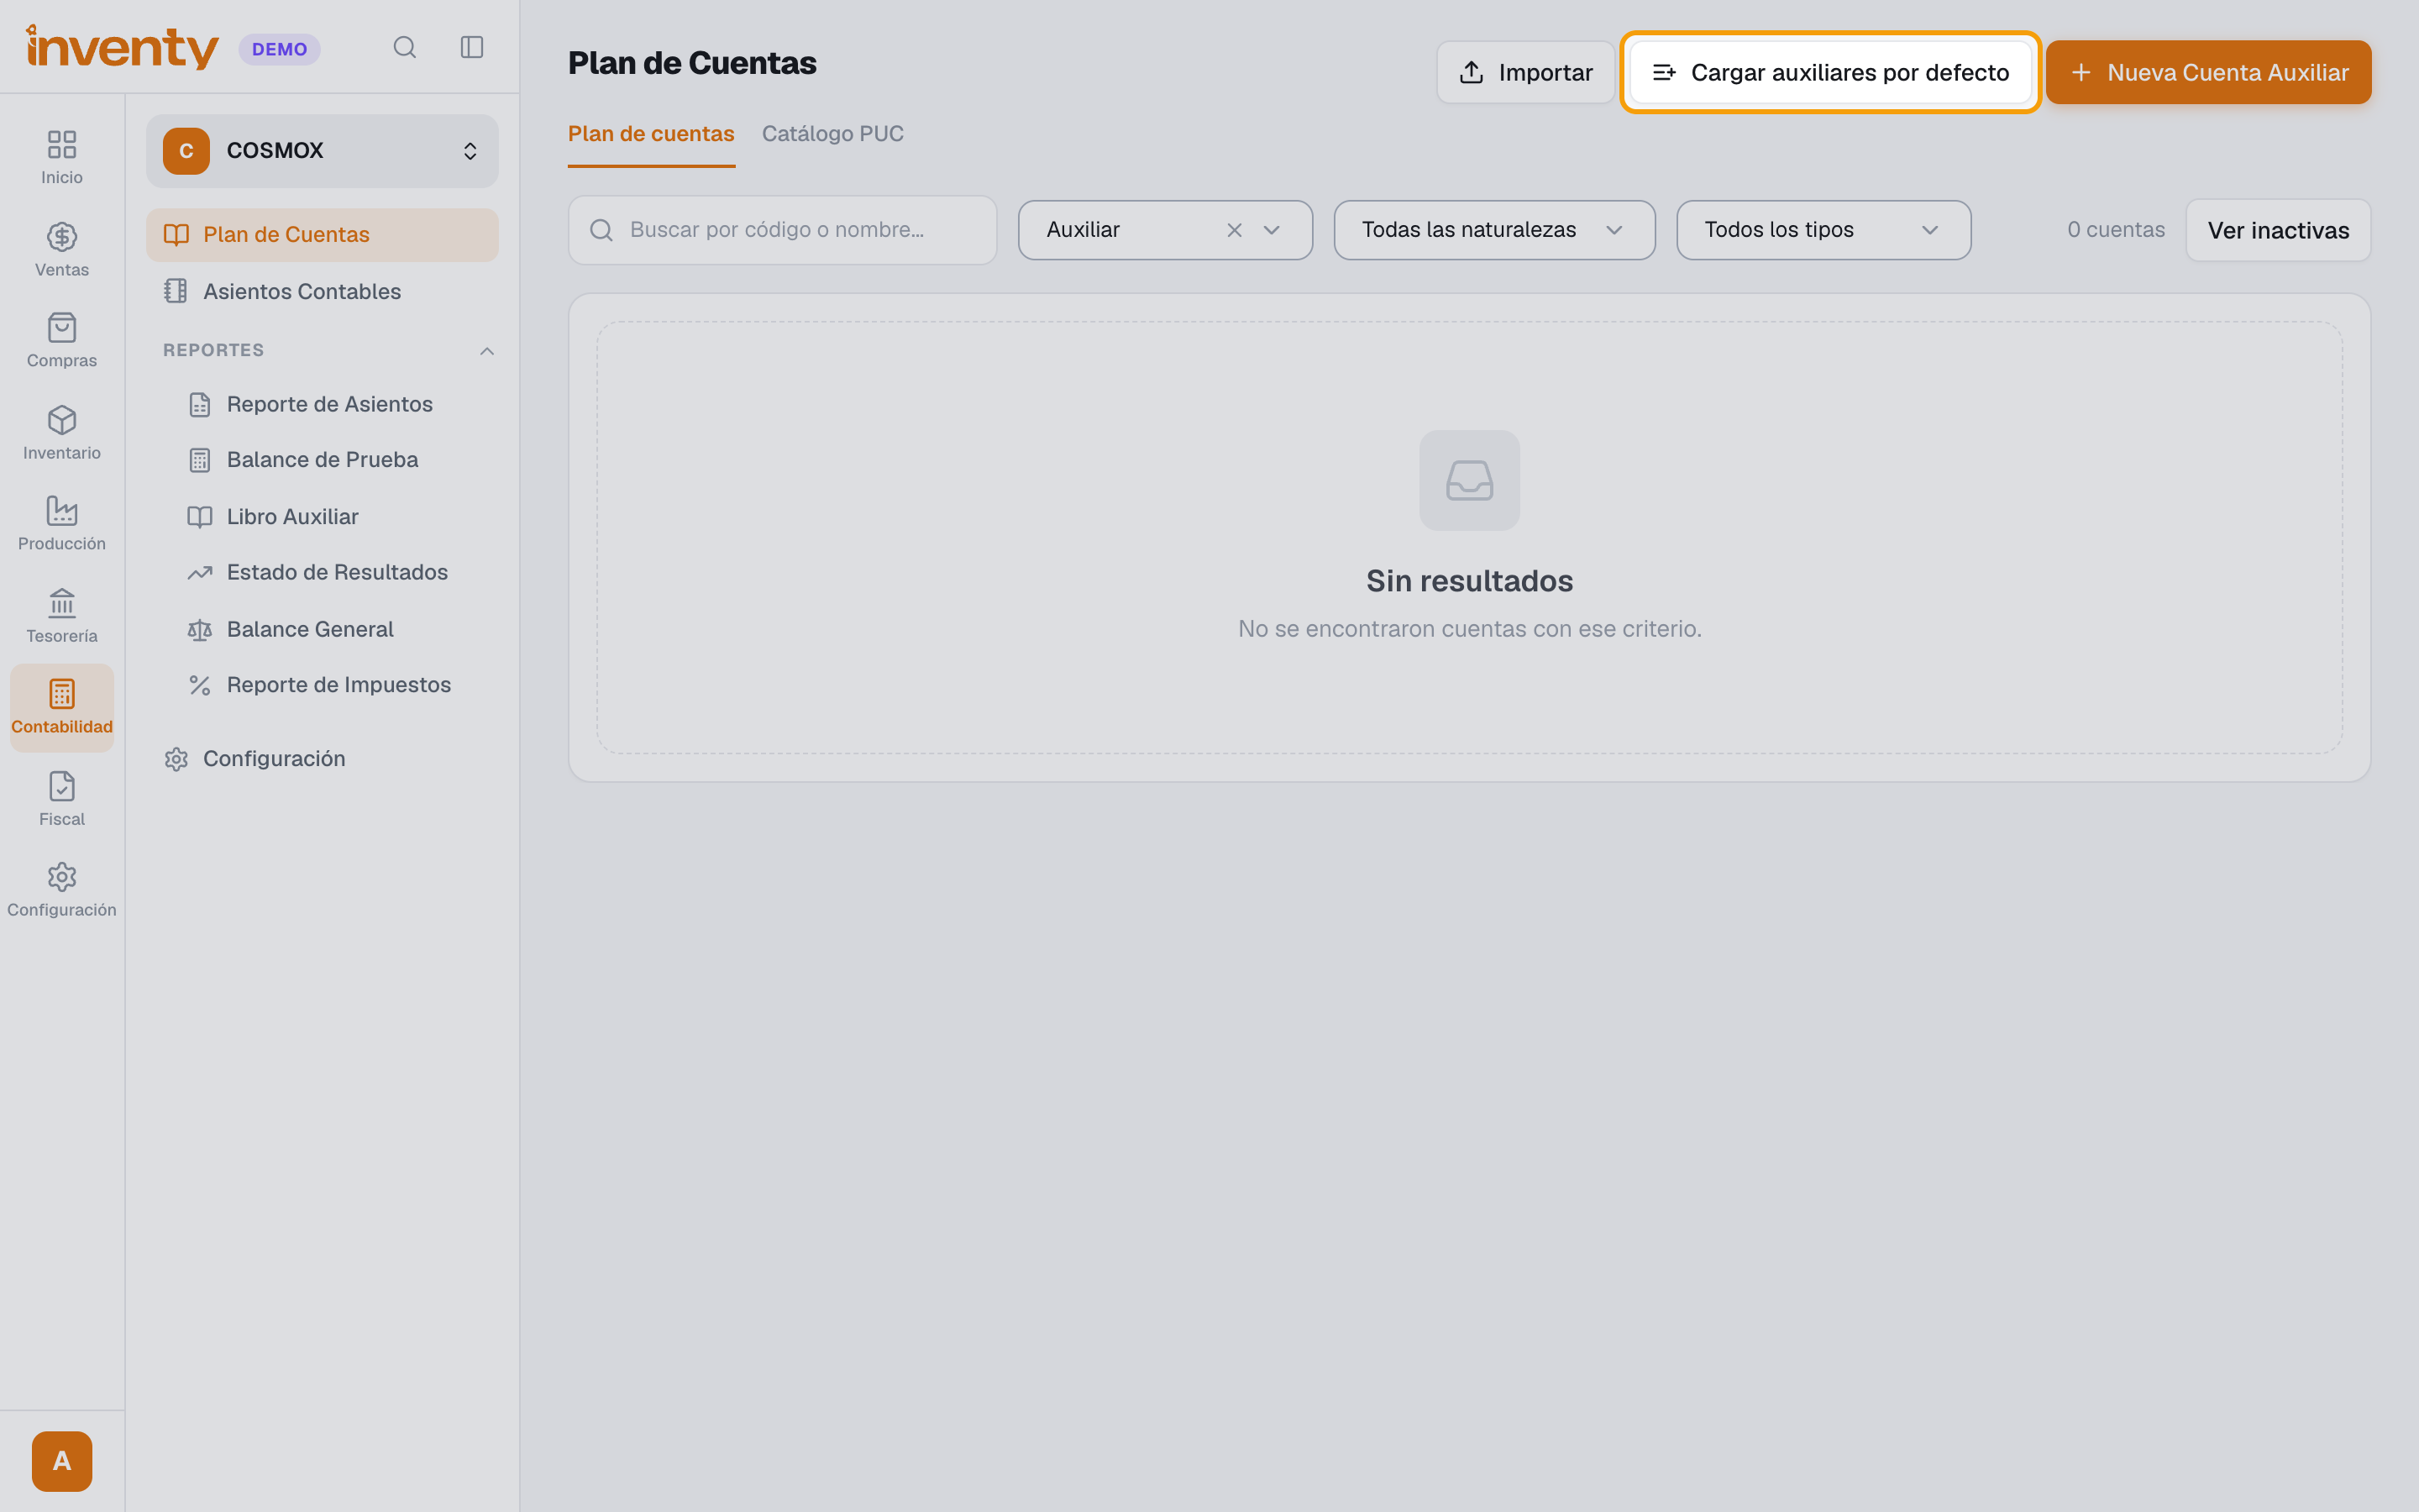This screenshot has height=1512, width=2419.
Task: Expand the Auxiliar level dropdown arrow
Action: pyautogui.click(x=1272, y=230)
